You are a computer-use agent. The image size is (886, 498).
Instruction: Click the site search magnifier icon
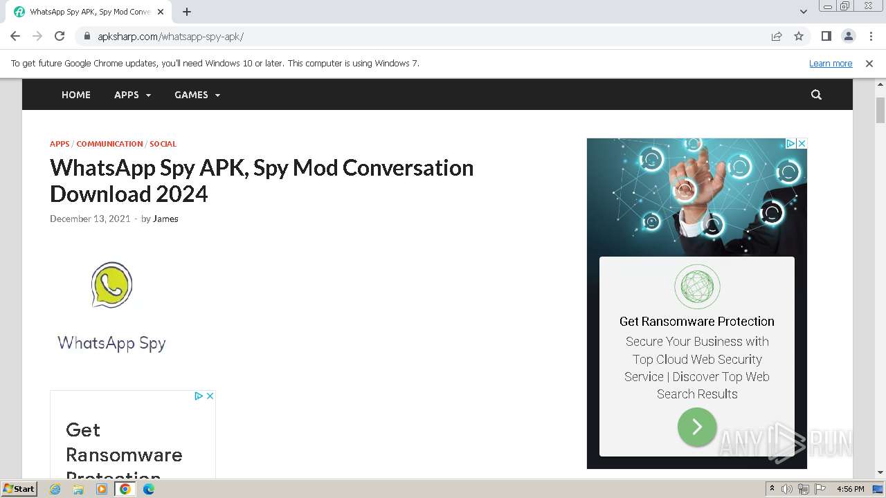[816, 95]
